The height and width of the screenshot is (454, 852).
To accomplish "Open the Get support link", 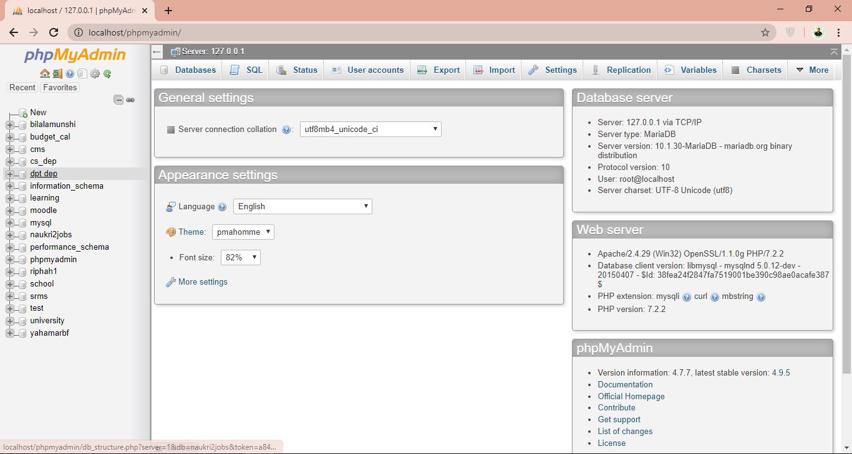I will [x=619, y=420].
